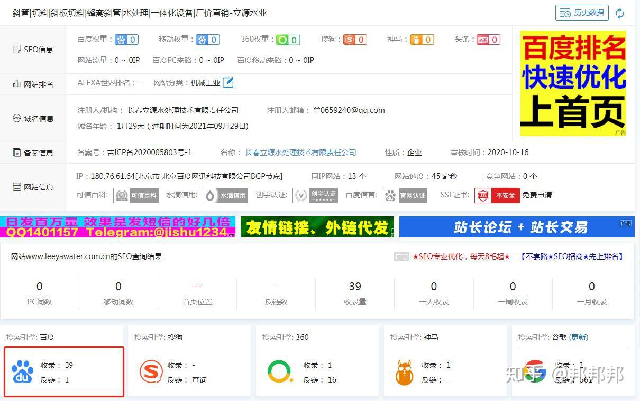Select the 备案信息 side label
This screenshot has height=401, width=640.
pyautogui.click(x=33, y=153)
